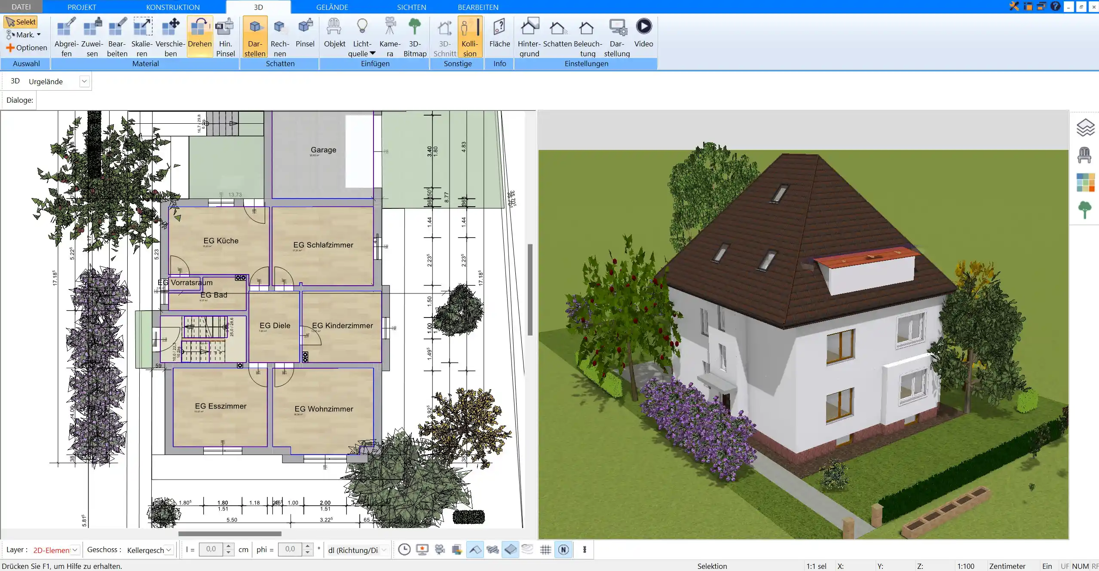Click the Optionen button
Image resolution: width=1099 pixels, height=571 pixels.
click(x=26, y=48)
